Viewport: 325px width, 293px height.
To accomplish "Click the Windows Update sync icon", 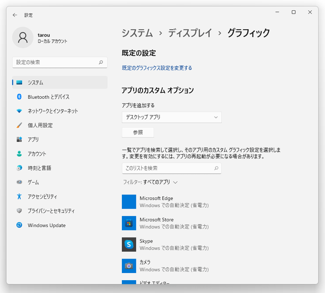I will click(19, 225).
